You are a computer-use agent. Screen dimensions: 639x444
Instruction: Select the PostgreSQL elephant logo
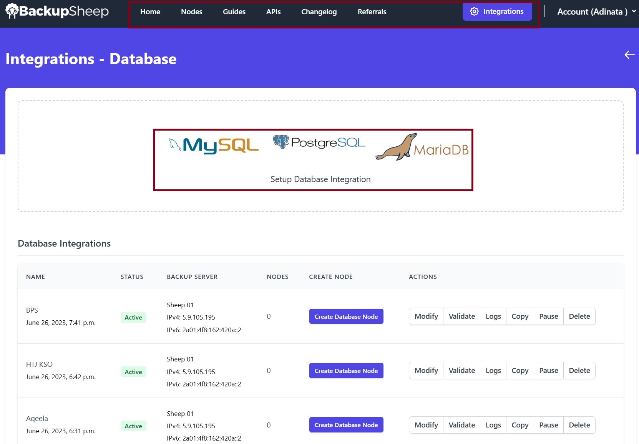281,142
